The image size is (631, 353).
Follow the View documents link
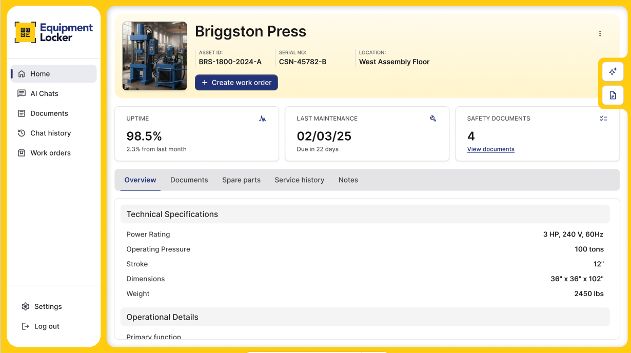point(490,149)
